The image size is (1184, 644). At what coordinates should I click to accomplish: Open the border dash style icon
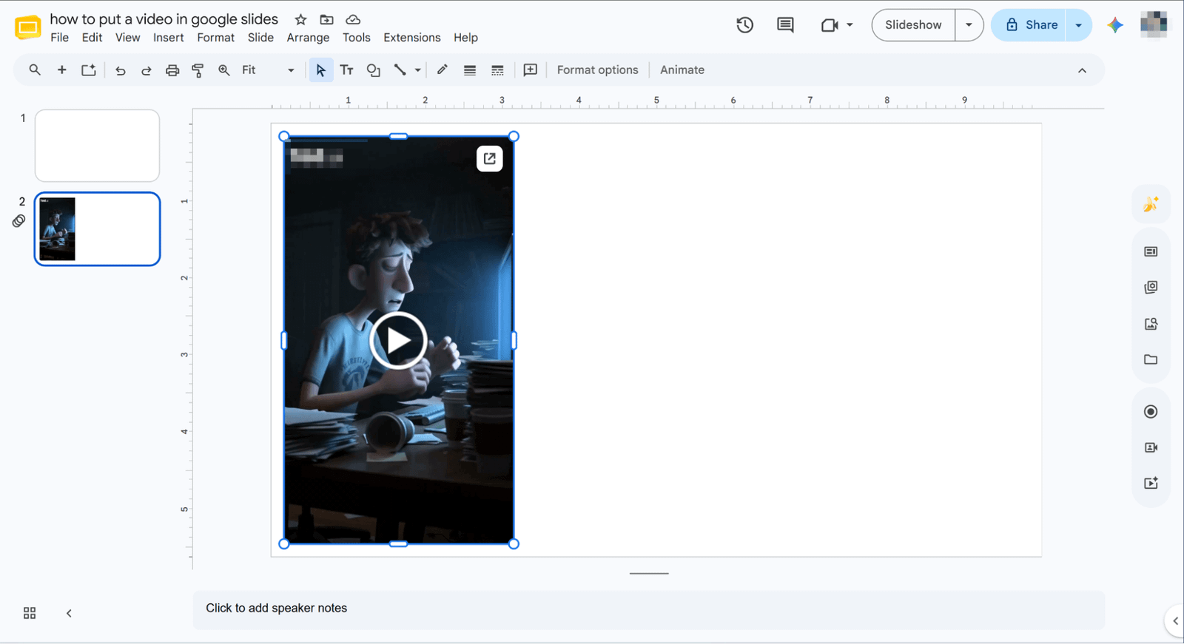pos(497,70)
